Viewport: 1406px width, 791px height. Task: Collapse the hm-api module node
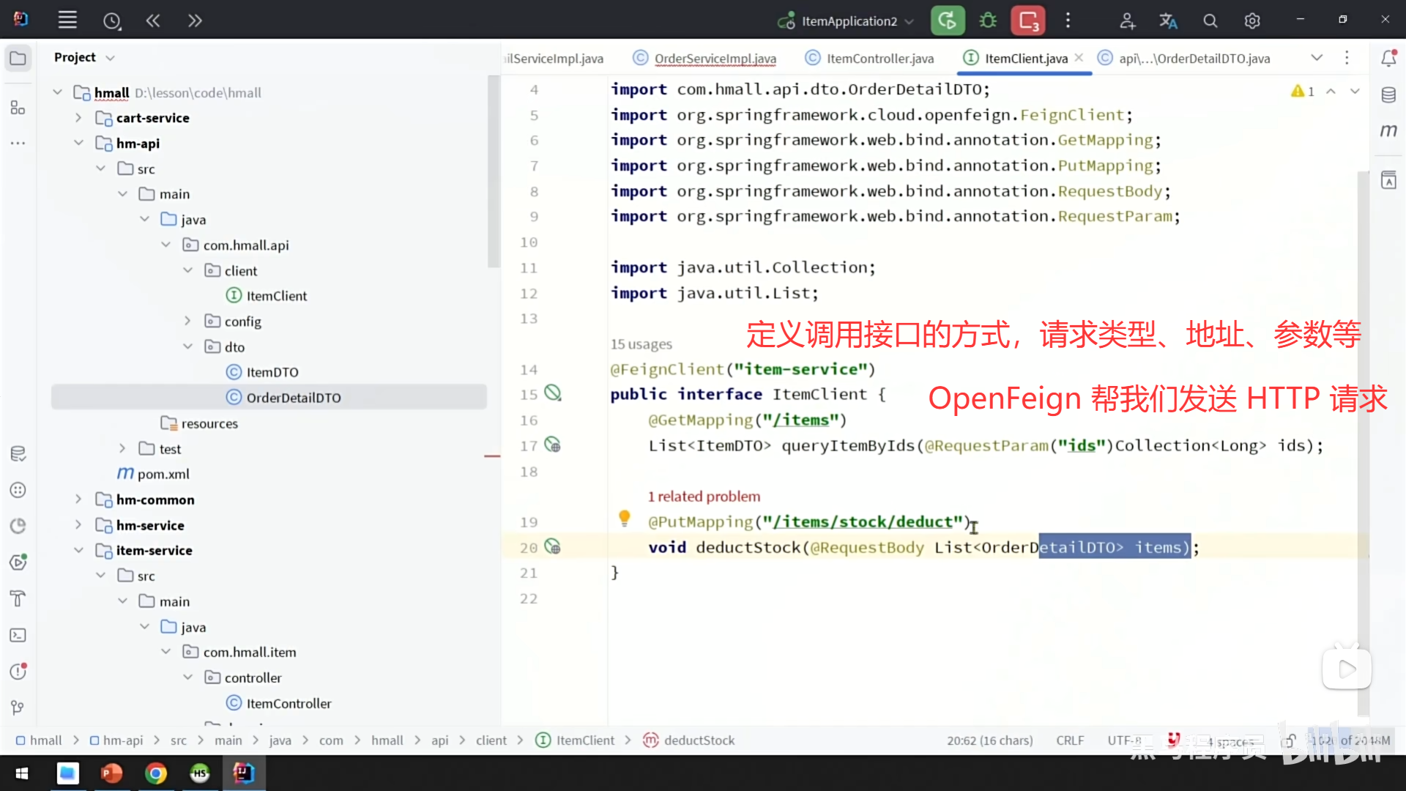pyautogui.click(x=78, y=143)
